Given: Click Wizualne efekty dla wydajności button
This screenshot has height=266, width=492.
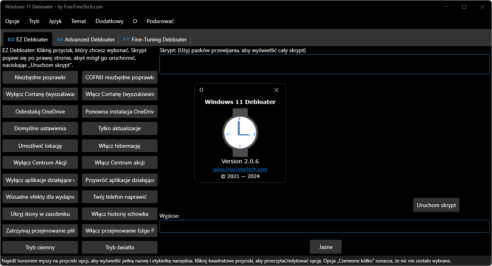Looking at the screenshot, I should pos(40,197).
